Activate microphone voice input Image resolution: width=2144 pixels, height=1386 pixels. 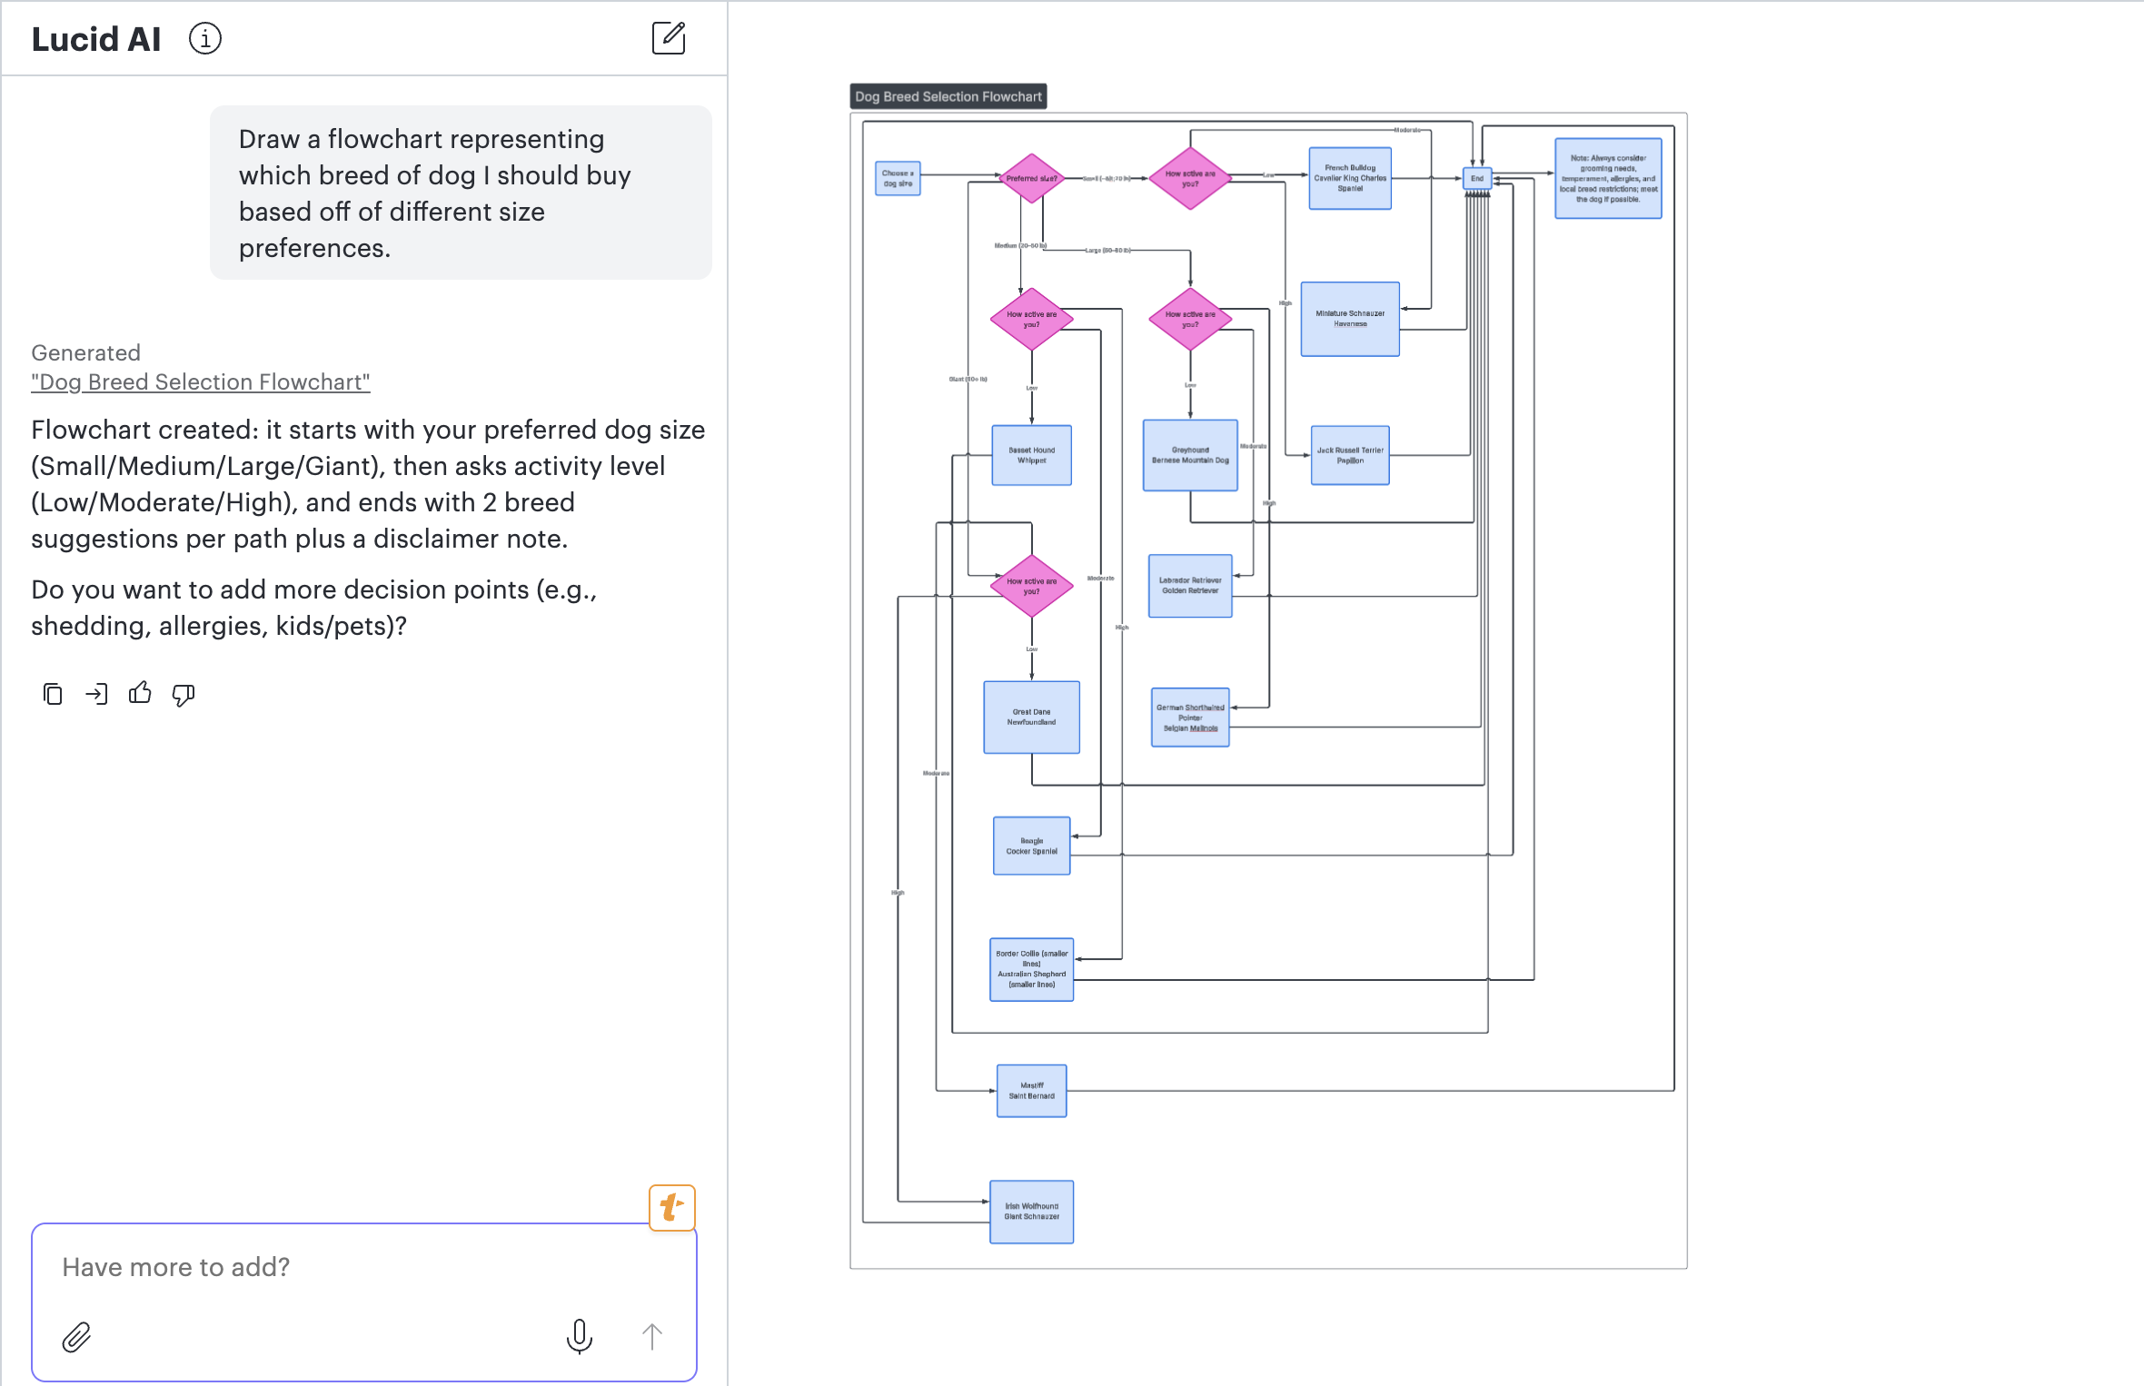[x=580, y=1336]
